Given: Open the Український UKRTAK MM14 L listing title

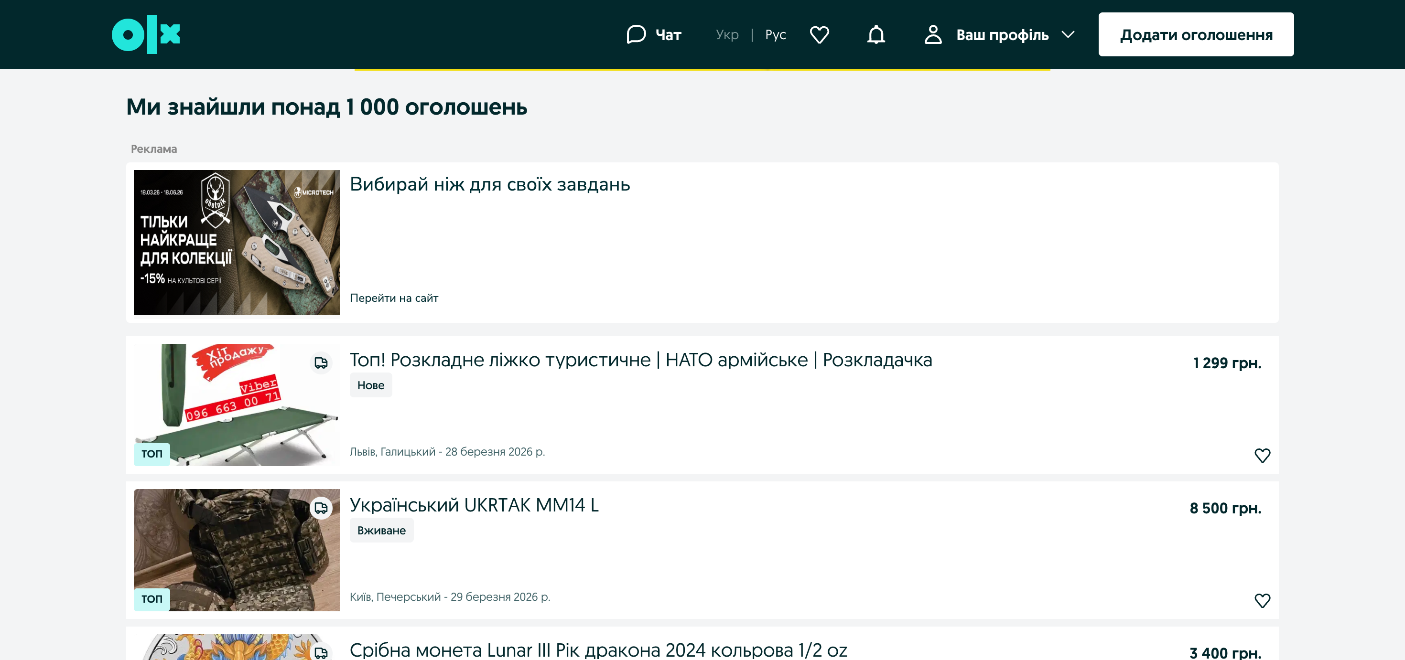Looking at the screenshot, I should point(474,505).
